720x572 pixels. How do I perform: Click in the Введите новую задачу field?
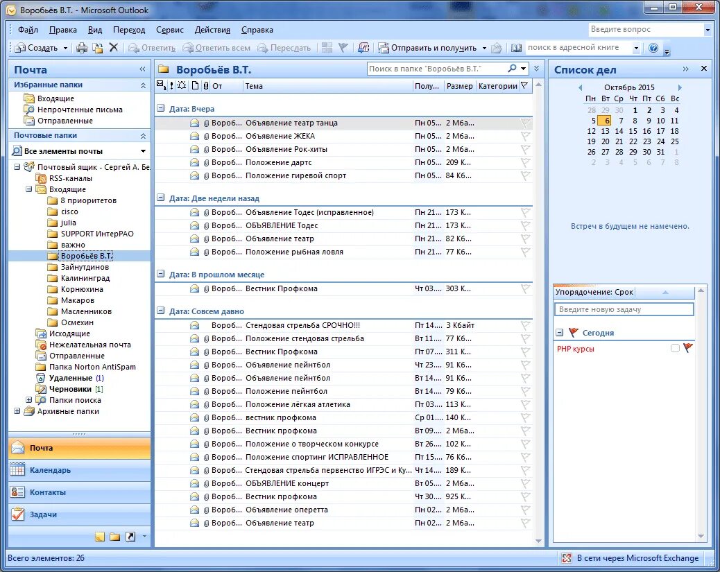(624, 309)
